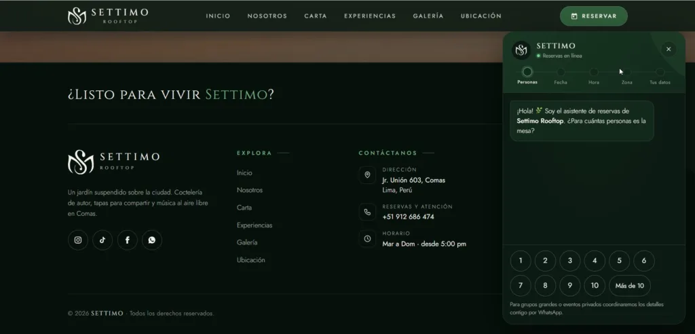Click the RESERVAR button in the header
The image size is (695, 334).
(x=593, y=16)
